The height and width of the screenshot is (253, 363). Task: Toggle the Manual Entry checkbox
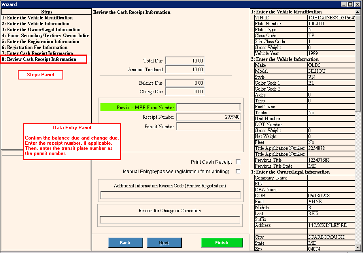pos(238,172)
